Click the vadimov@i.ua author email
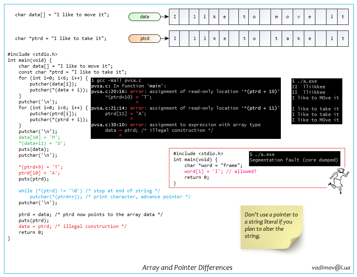 coord(331,268)
